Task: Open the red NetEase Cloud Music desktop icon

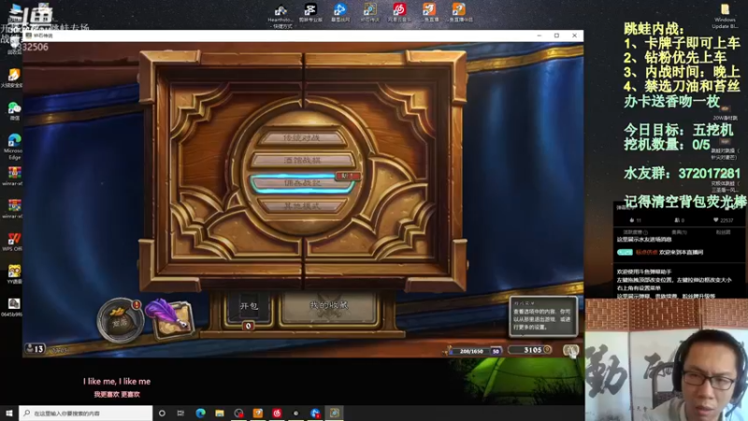Action: click(x=399, y=12)
